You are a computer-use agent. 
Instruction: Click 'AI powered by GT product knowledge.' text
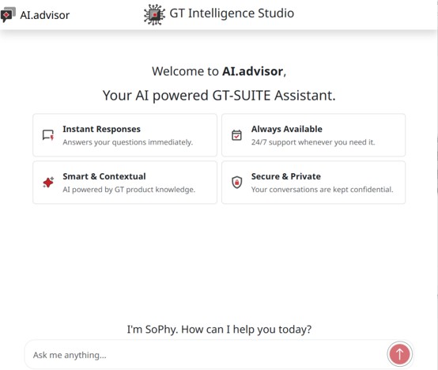point(129,190)
